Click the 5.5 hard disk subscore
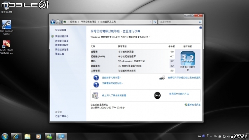The height and width of the screenshot is (140, 249). coord(172,71)
